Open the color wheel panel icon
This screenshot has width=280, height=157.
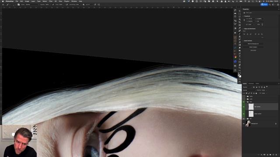(x=235, y=57)
